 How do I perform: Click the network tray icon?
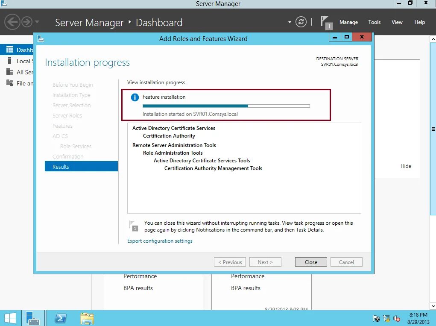click(386, 318)
